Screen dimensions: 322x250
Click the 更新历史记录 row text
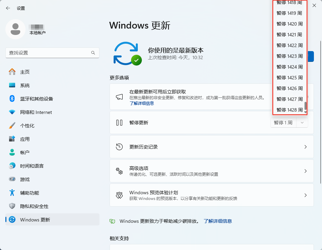click(144, 147)
